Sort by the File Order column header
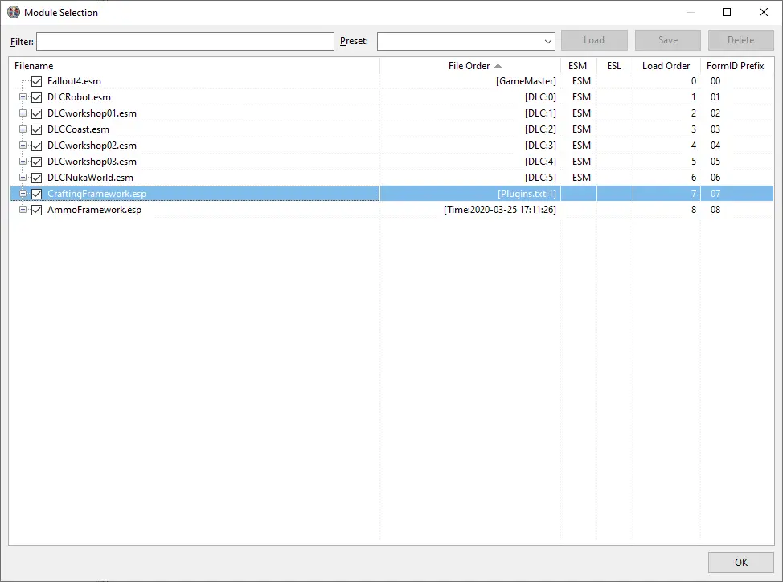 (x=470, y=66)
